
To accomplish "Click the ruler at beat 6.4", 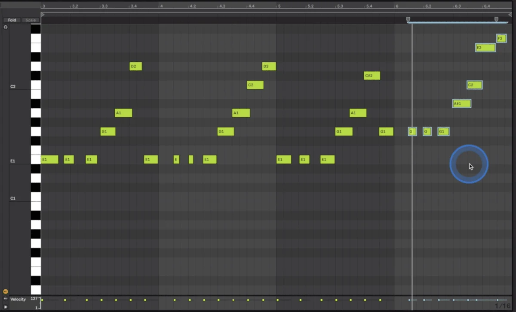I will pyautogui.click(x=487, y=6).
